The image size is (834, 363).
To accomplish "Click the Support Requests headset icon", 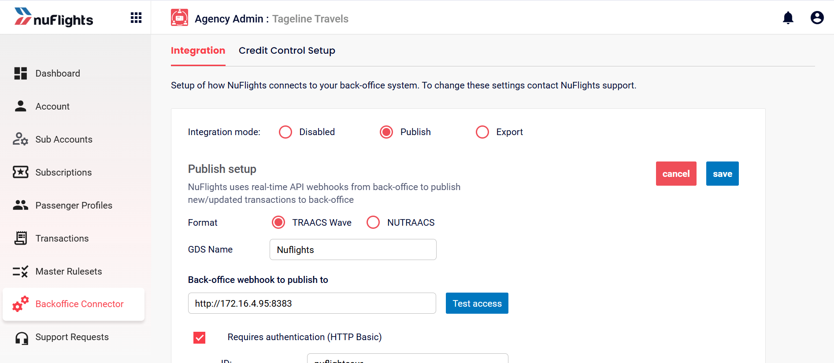I will (22, 337).
